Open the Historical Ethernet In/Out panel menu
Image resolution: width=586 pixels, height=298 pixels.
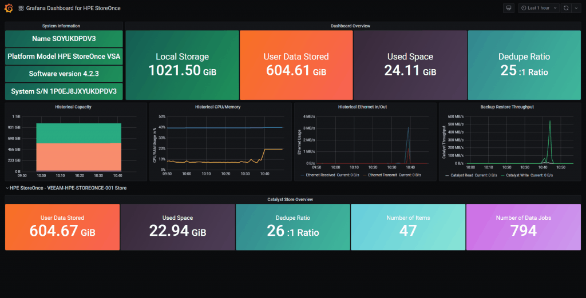[362, 107]
